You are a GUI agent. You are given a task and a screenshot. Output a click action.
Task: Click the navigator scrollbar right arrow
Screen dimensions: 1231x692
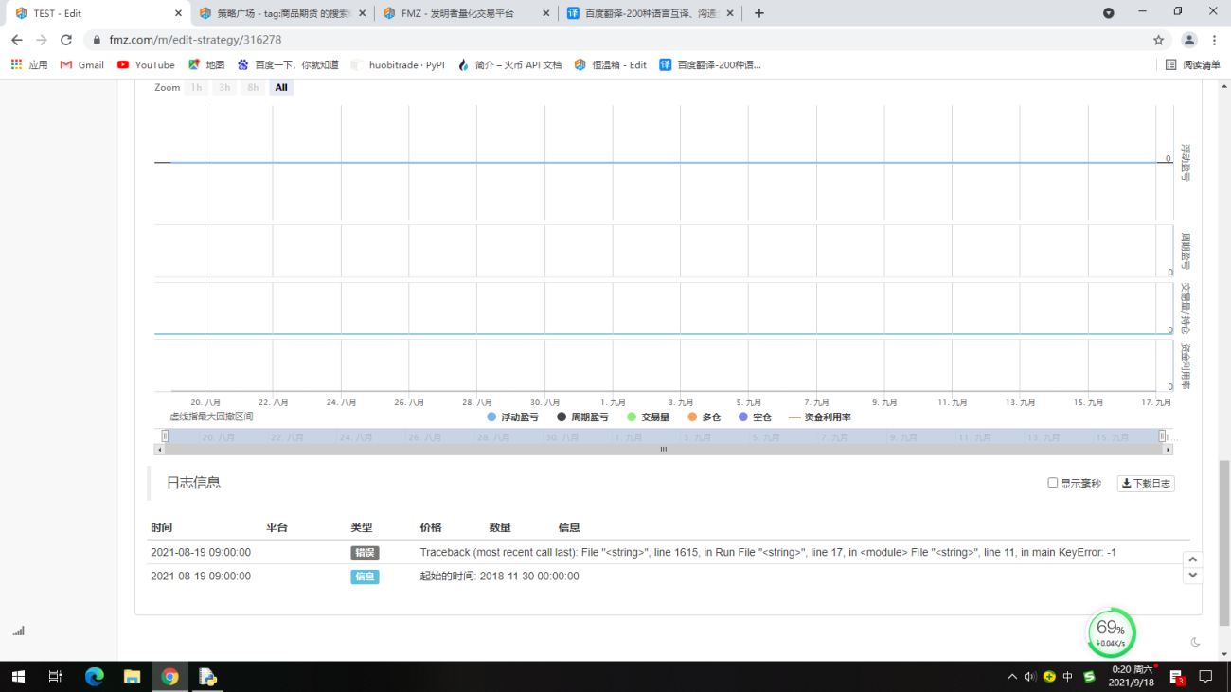point(1169,450)
